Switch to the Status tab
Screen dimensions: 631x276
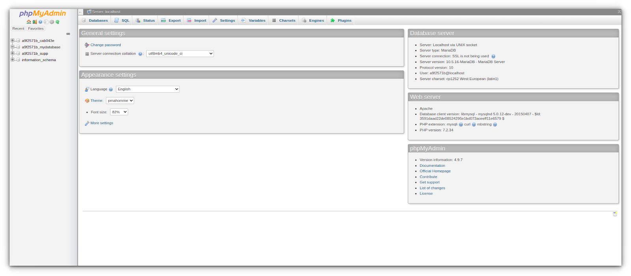[x=145, y=21]
